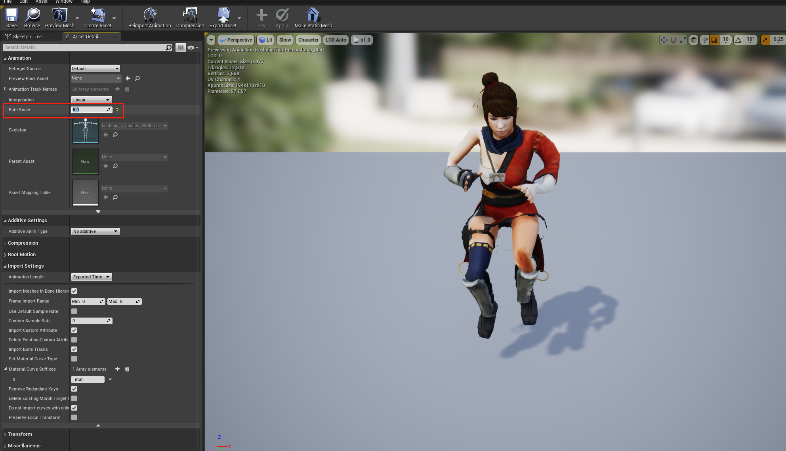
Task: Switch to the Skeleton Tree tab
Action: (x=27, y=36)
